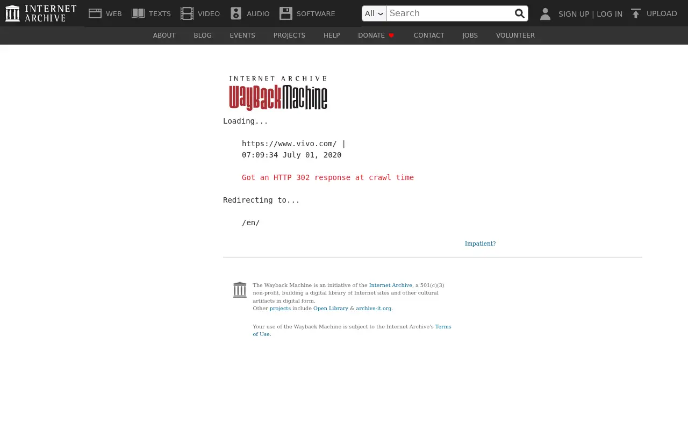Click the Redirecting to... text
688x430 pixels.
pos(261,200)
